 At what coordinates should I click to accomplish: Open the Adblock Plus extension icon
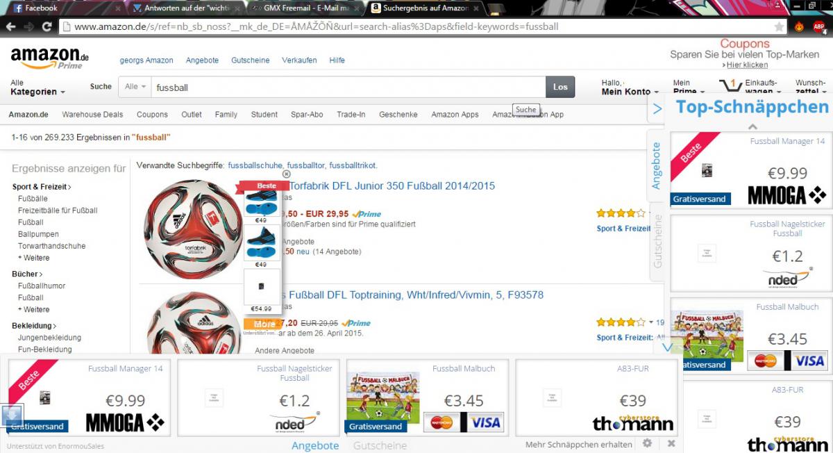click(x=819, y=27)
